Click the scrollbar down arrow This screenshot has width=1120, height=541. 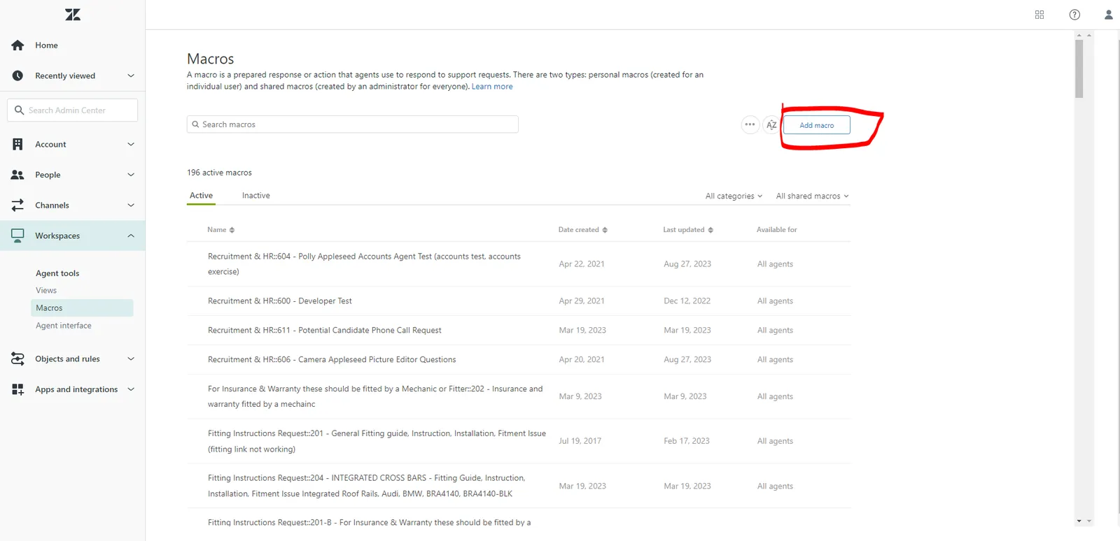[1079, 521]
